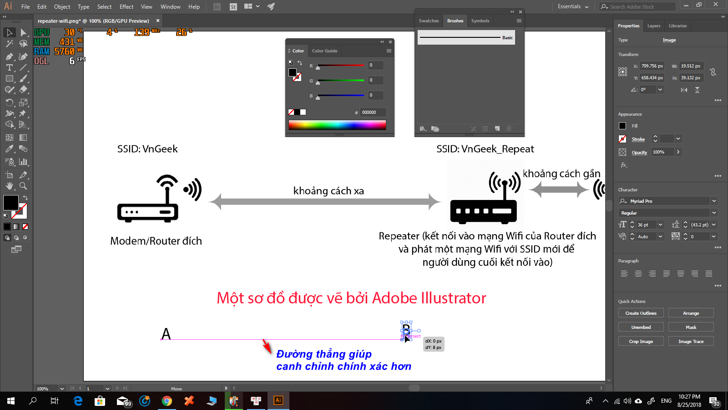Select Align left paragraph option

[624, 273]
